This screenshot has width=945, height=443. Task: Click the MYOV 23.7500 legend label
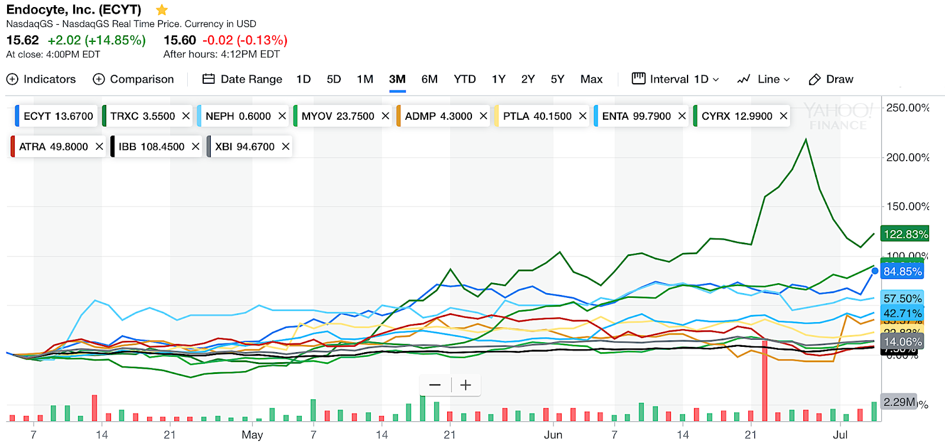338,116
